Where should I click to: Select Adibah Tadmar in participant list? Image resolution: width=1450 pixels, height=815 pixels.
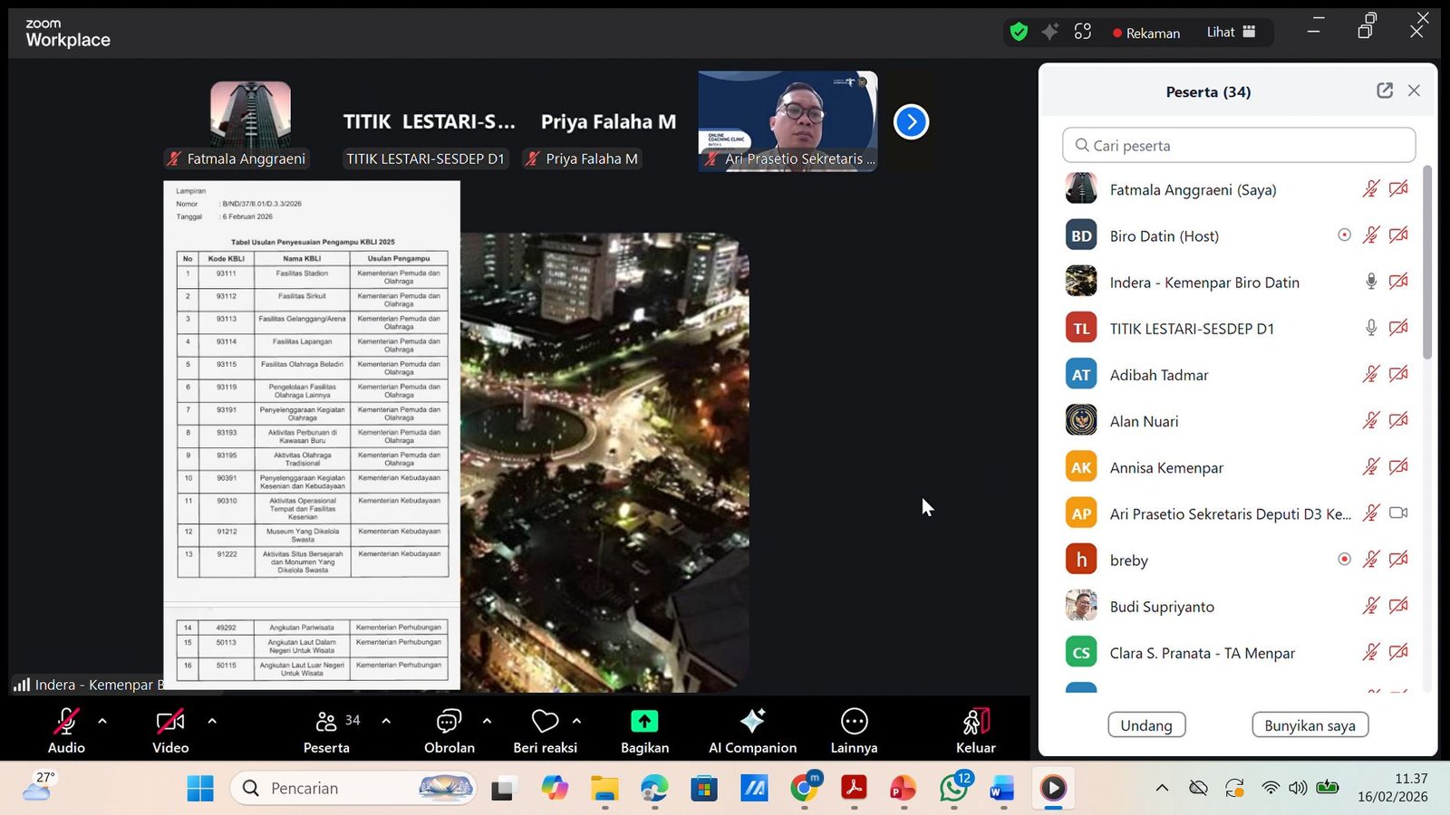(x=1159, y=375)
